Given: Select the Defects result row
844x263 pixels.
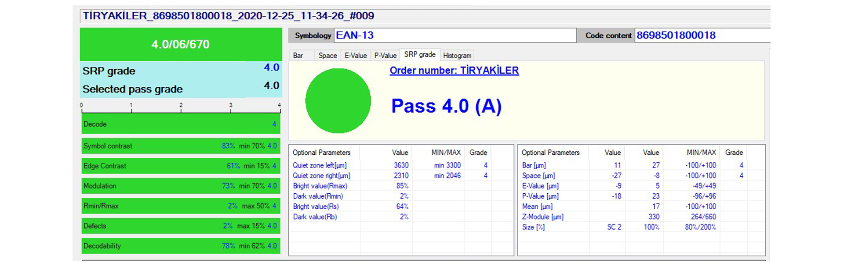Looking at the screenshot, I should [x=181, y=226].
